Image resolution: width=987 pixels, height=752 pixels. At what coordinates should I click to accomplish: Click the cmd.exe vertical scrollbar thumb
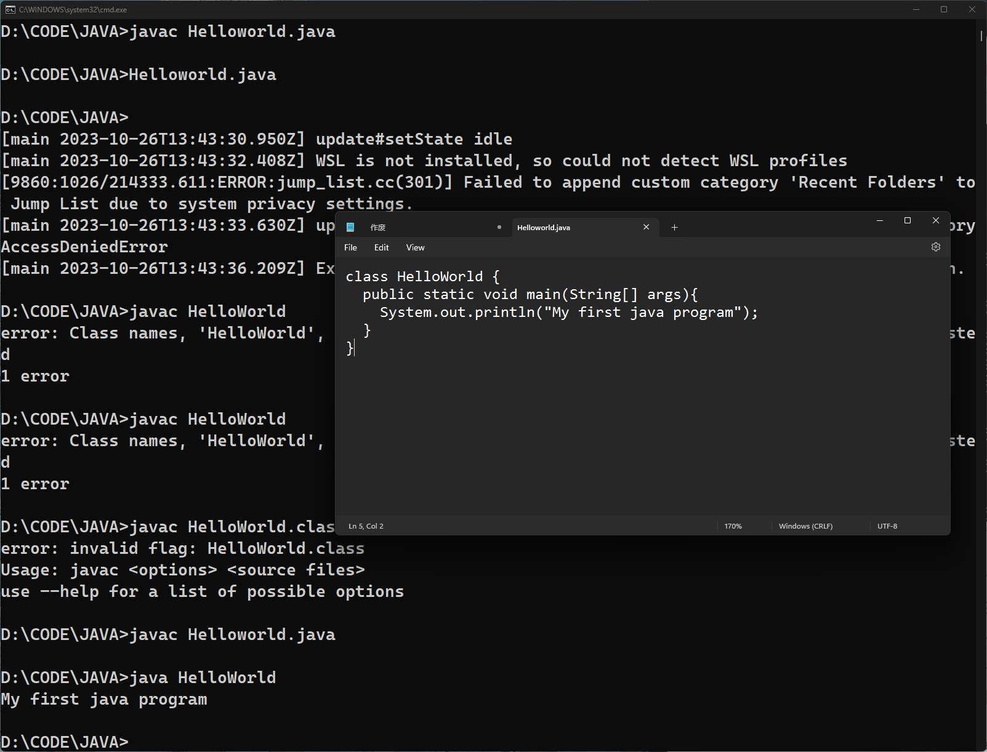click(x=981, y=36)
